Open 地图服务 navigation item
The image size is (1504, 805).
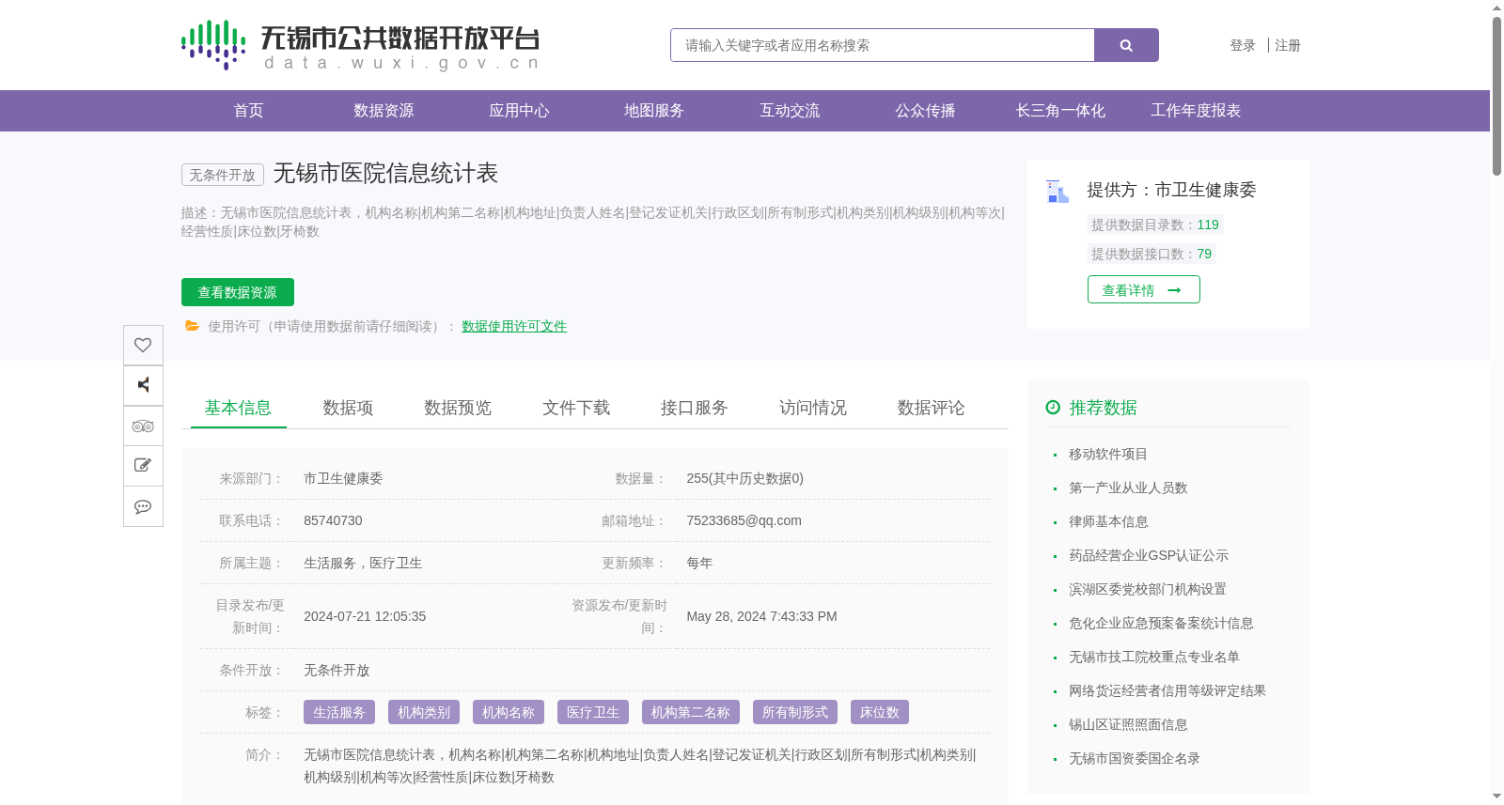click(654, 111)
